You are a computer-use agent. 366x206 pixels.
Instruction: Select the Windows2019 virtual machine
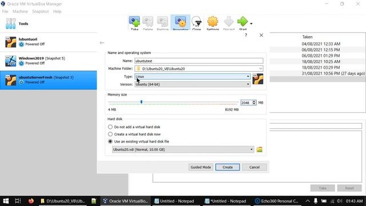(48, 61)
